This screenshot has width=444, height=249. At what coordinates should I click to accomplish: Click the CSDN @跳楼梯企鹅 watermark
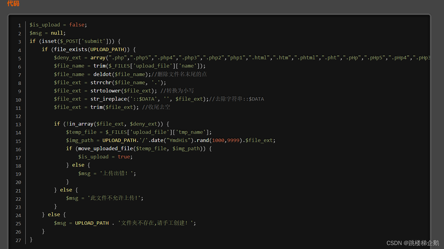(413, 243)
